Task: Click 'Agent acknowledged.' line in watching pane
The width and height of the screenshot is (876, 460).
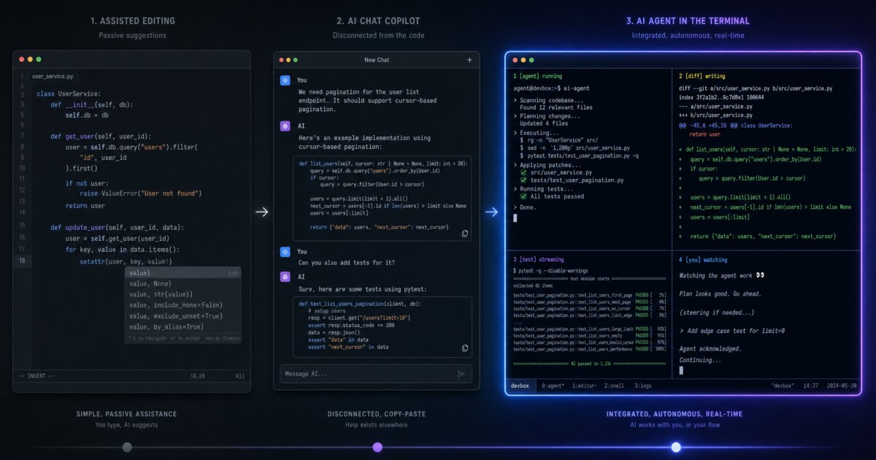Action: [710, 349]
